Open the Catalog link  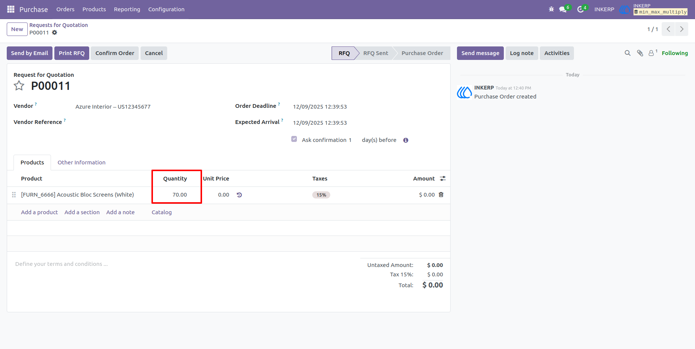pyautogui.click(x=162, y=212)
